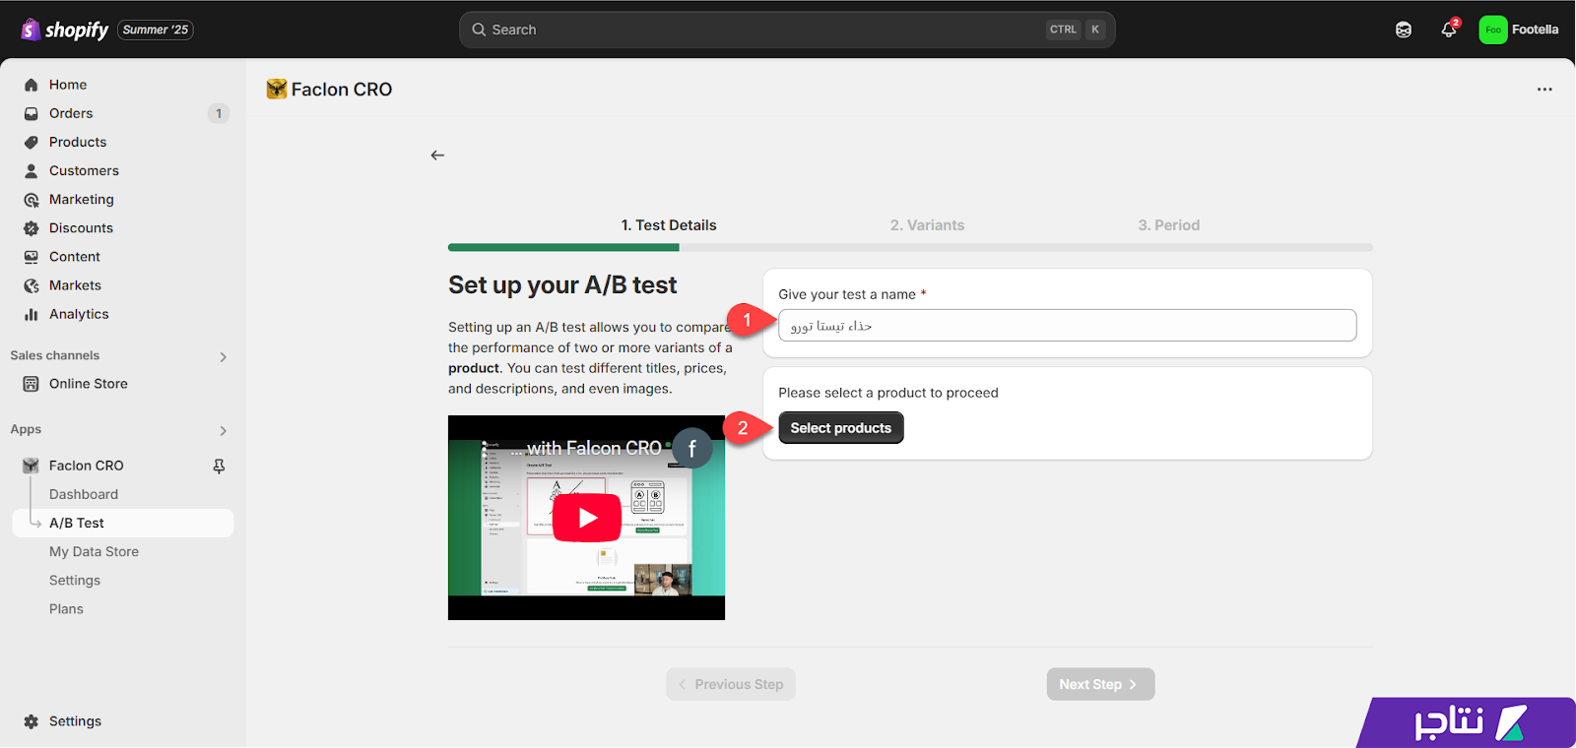1576x748 pixels.
Task: Click the Shopify logo
Action: click(65, 30)
